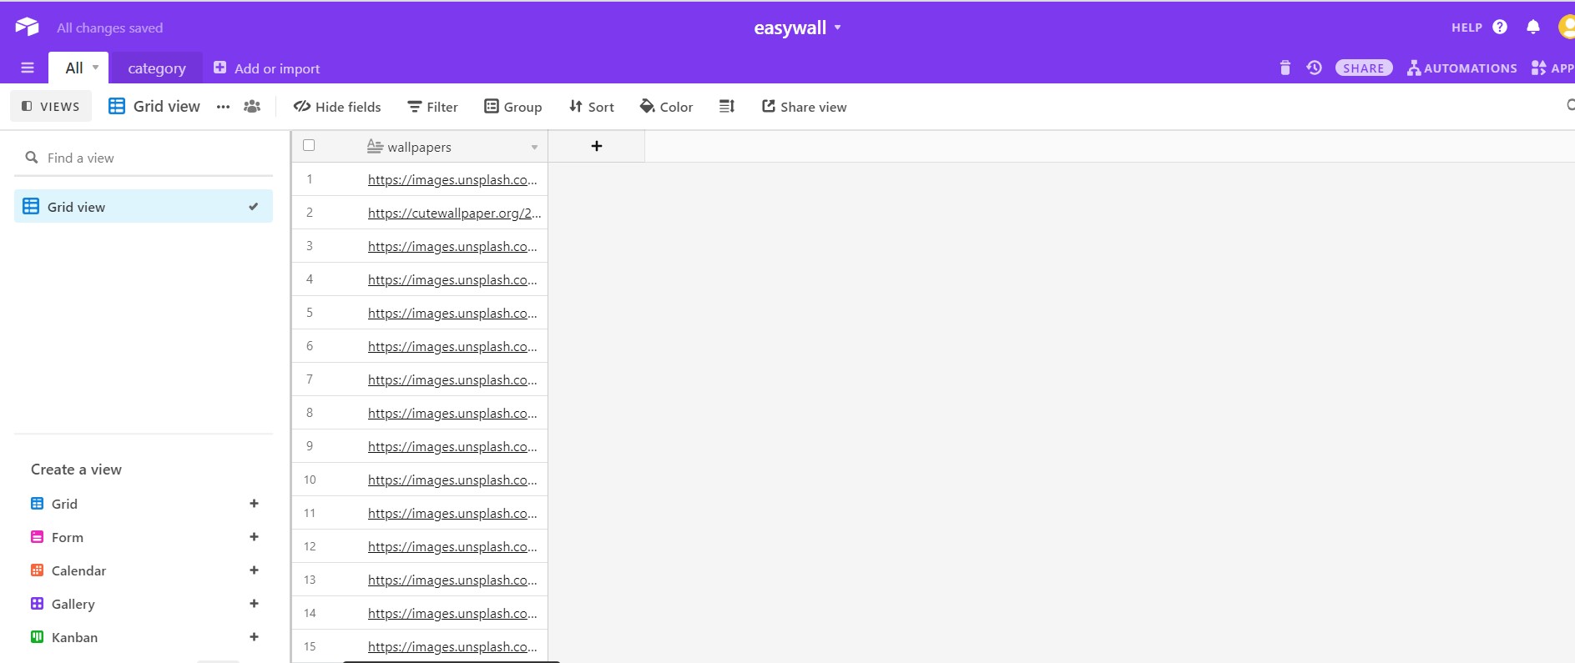Open the unsplash link in row 14

(452, 613)
